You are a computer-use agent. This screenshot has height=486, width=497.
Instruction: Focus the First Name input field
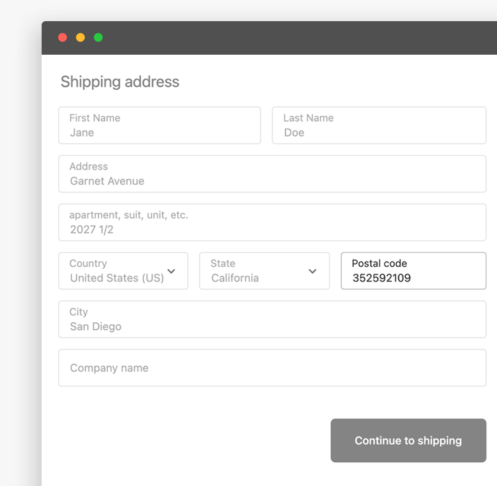click(x=159, y=125)
